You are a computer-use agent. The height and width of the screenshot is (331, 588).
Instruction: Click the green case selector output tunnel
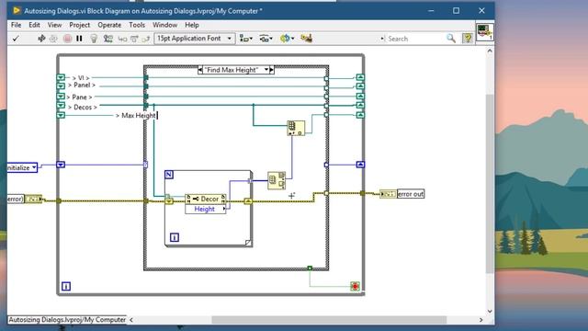click(x=310, y=268)
